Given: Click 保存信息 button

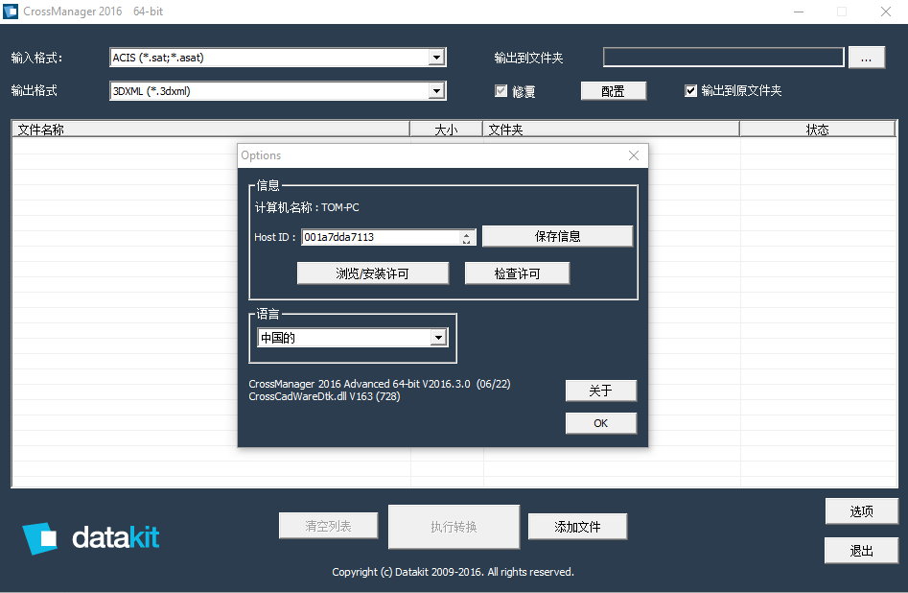Looking at the screenshot, I should point(557,236).
